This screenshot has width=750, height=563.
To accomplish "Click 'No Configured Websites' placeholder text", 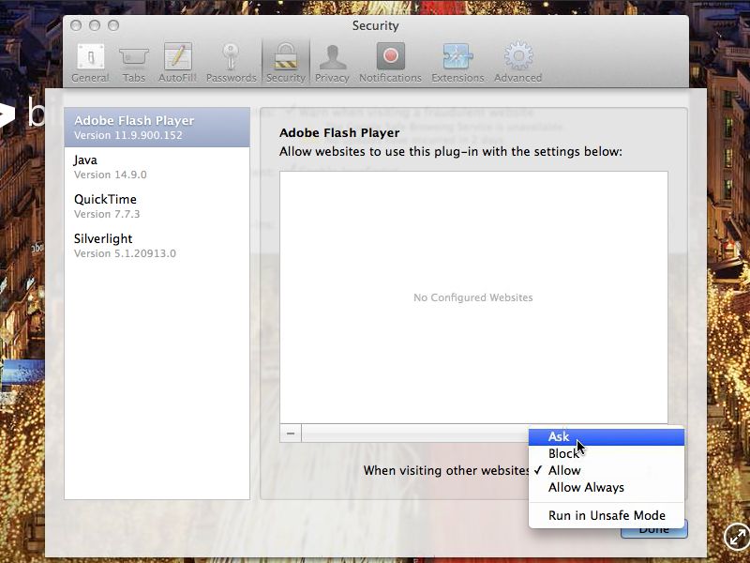I will [473, 297].
